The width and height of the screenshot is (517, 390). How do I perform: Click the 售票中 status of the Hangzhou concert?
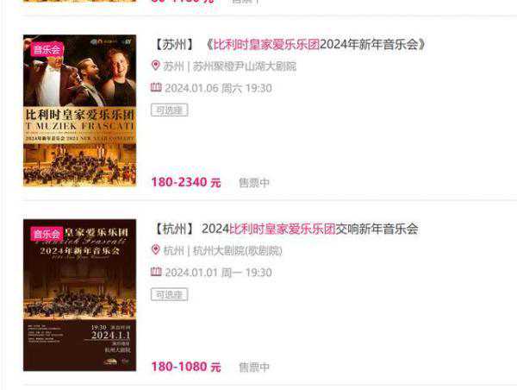(254, 367)
